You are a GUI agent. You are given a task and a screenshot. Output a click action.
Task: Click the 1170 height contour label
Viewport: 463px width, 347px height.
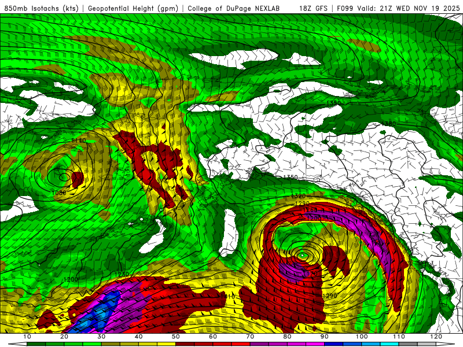pos(310,274)
